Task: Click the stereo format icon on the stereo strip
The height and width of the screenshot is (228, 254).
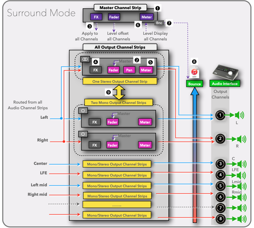Action: coord(84,59)
